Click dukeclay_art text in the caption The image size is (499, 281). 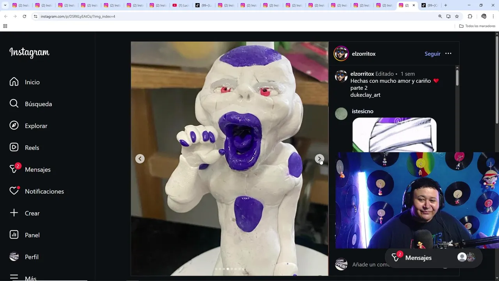click(365, 95)
